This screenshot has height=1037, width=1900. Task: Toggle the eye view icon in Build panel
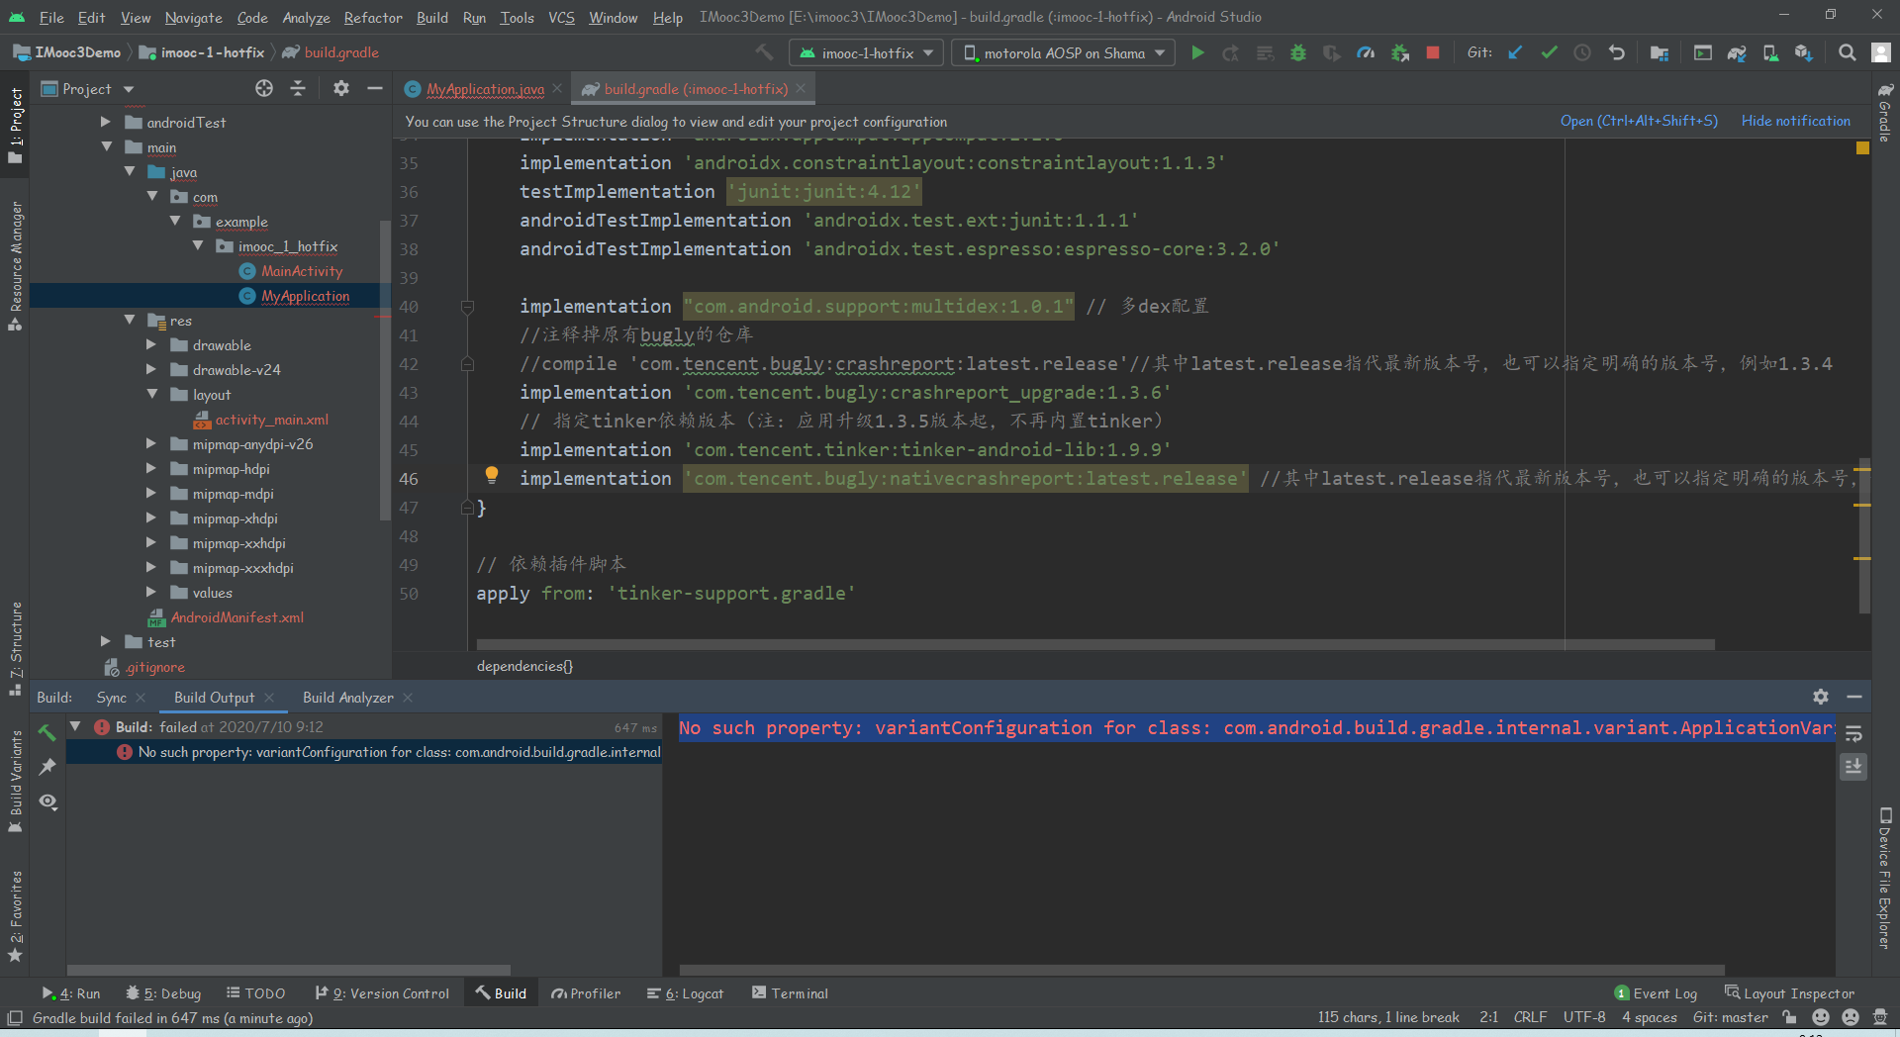click(47, 801)
